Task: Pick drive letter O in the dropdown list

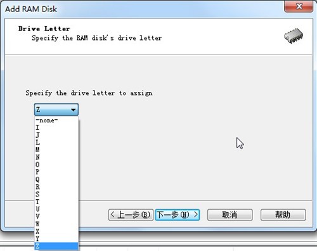Action: pyautogui.click(x=56, y=165)
